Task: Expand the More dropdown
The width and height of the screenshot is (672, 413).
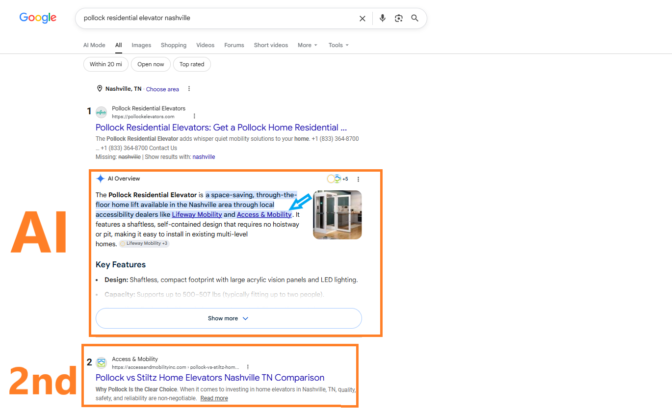Action: point(308,45)
